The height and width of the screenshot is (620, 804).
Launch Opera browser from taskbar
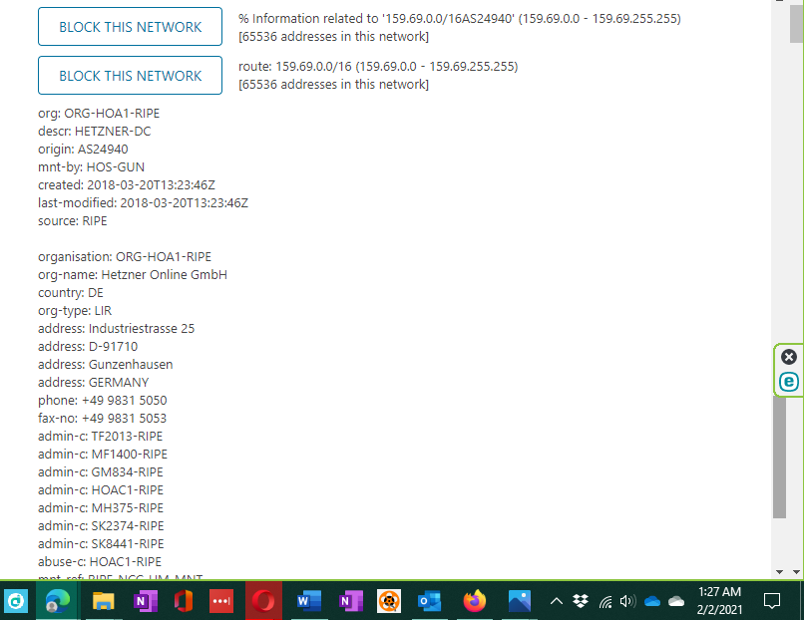coord(263,601)
